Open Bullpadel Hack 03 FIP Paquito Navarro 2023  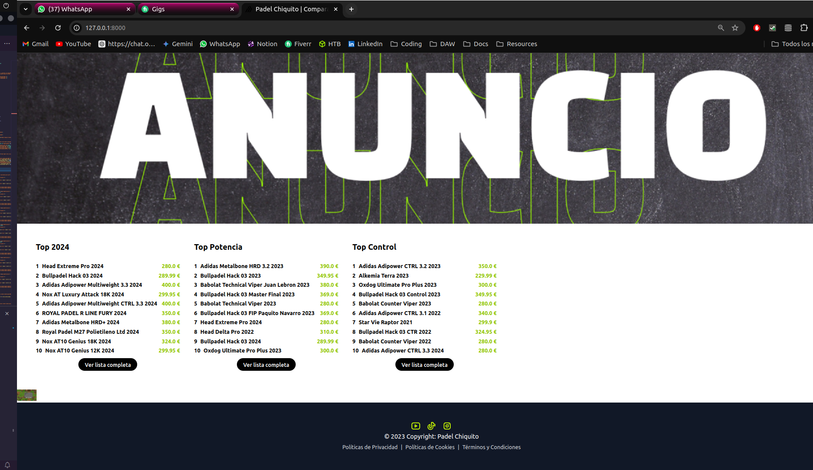257,313
